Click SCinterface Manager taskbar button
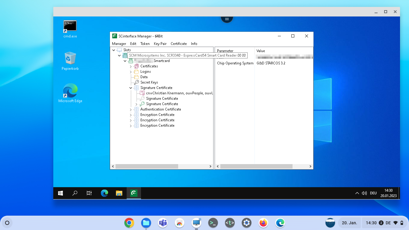The width and height of the screenshot is (409, 230). pos(134,193)
